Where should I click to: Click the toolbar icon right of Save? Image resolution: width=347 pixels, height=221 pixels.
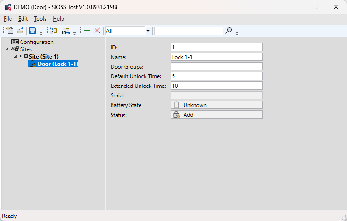coord(54,31)
